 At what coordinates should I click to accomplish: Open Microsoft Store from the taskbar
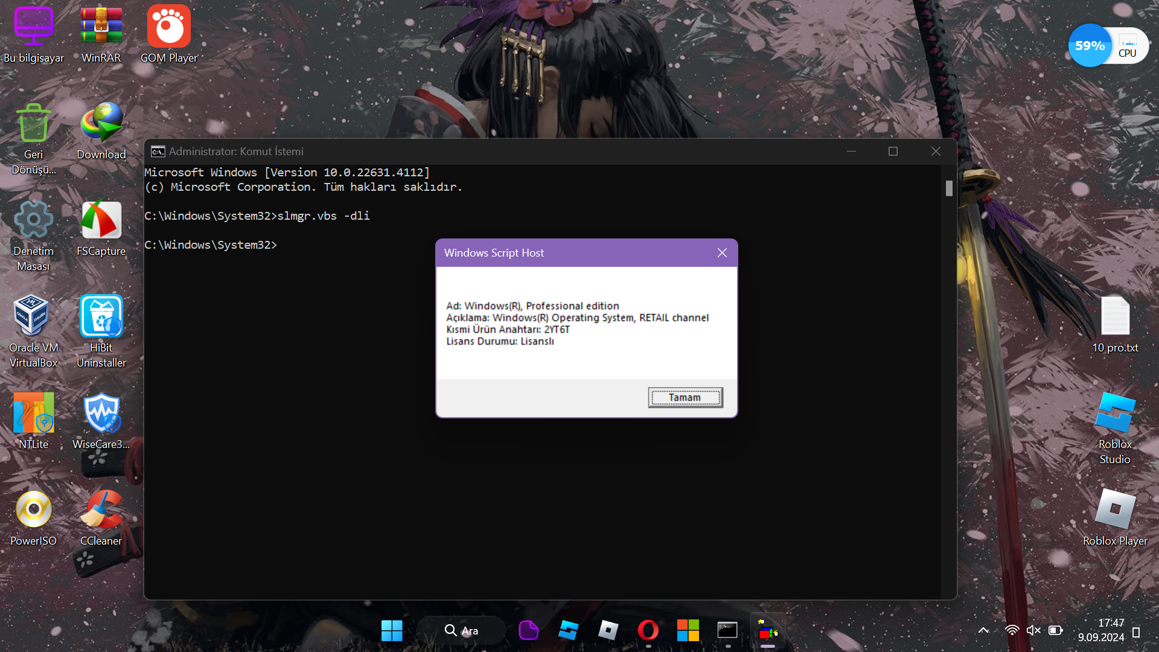tap(688, 630)
